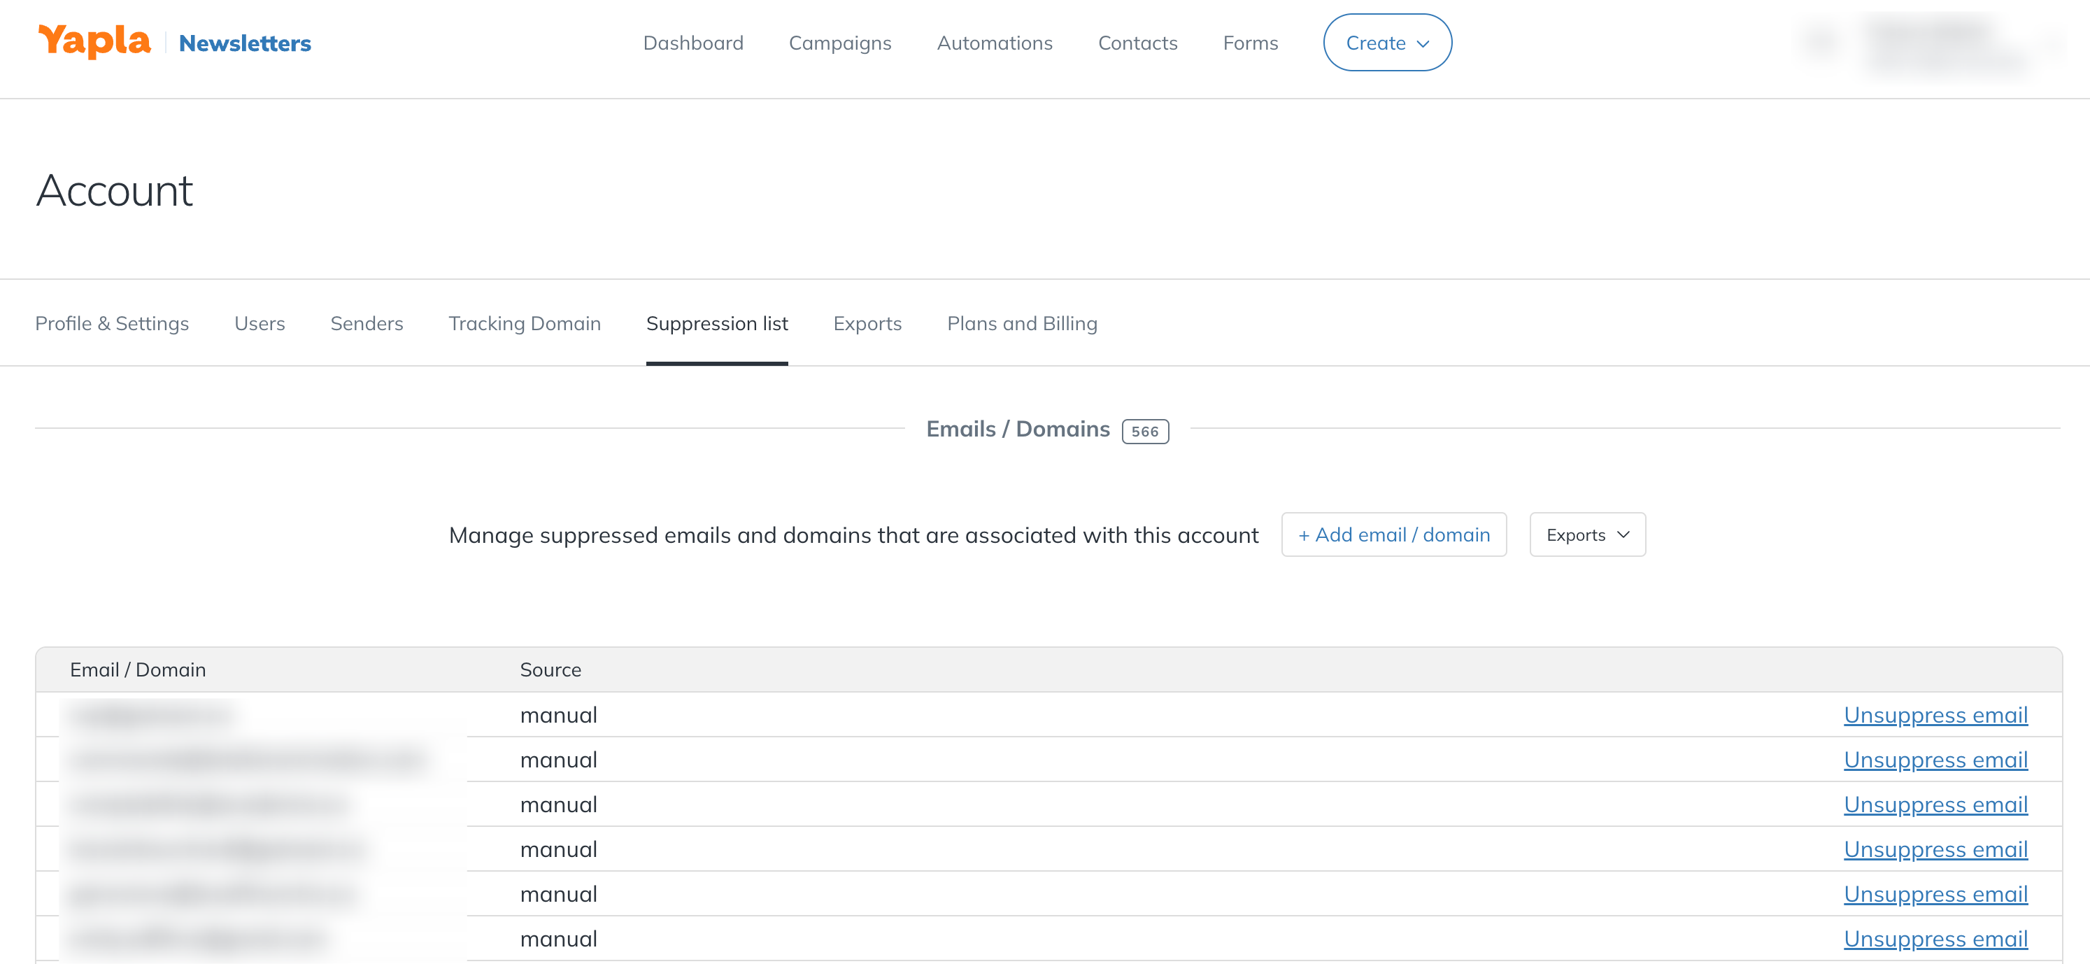
Task: Switch to Profile & Settings tab
Action: click(x=112, y=324)
